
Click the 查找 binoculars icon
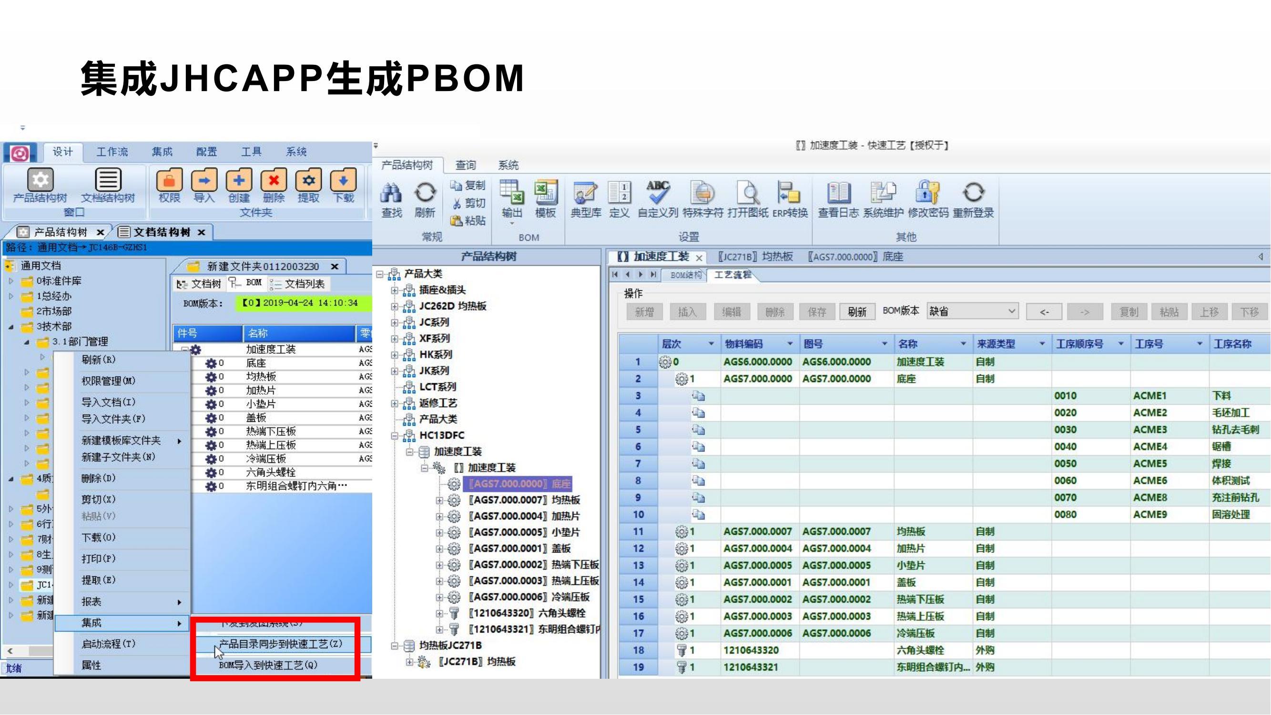tap(391, 200)
